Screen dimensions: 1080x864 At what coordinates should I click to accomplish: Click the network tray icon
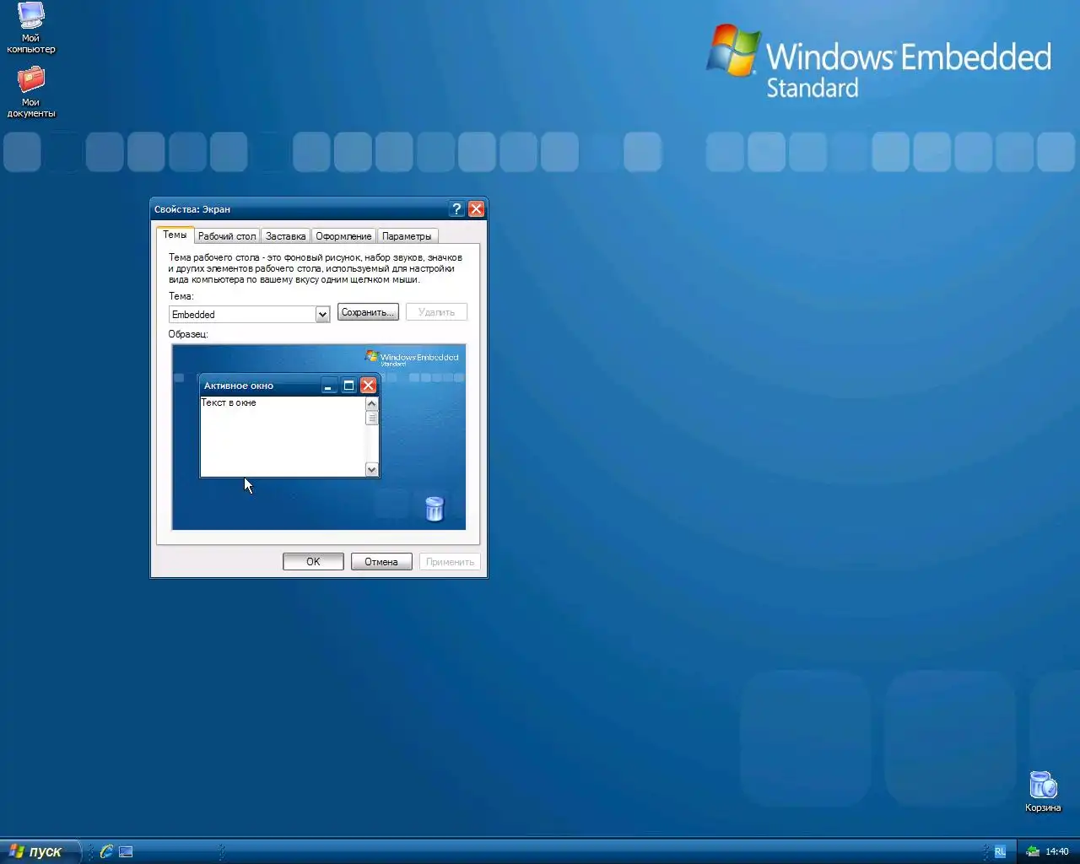point(1033,851)
